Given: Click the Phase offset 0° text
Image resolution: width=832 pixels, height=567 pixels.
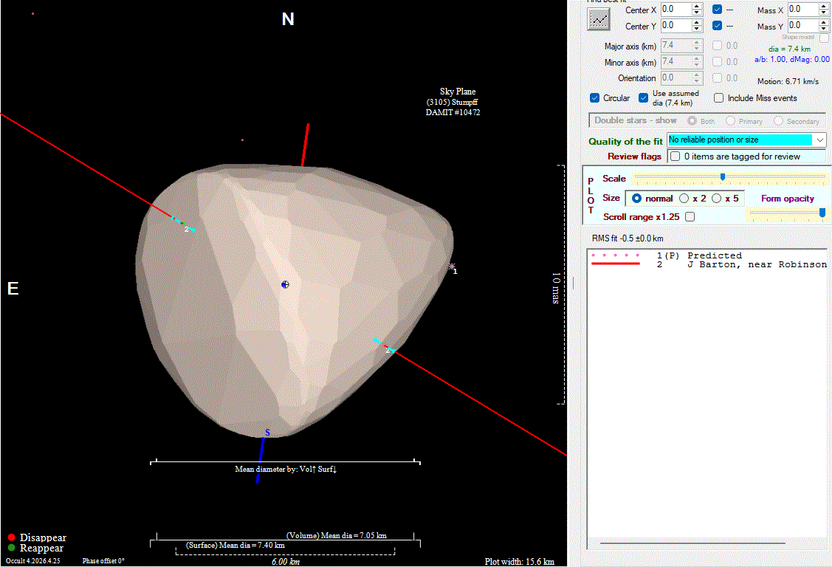Looking at the screenshot, I should coord(103,561).
